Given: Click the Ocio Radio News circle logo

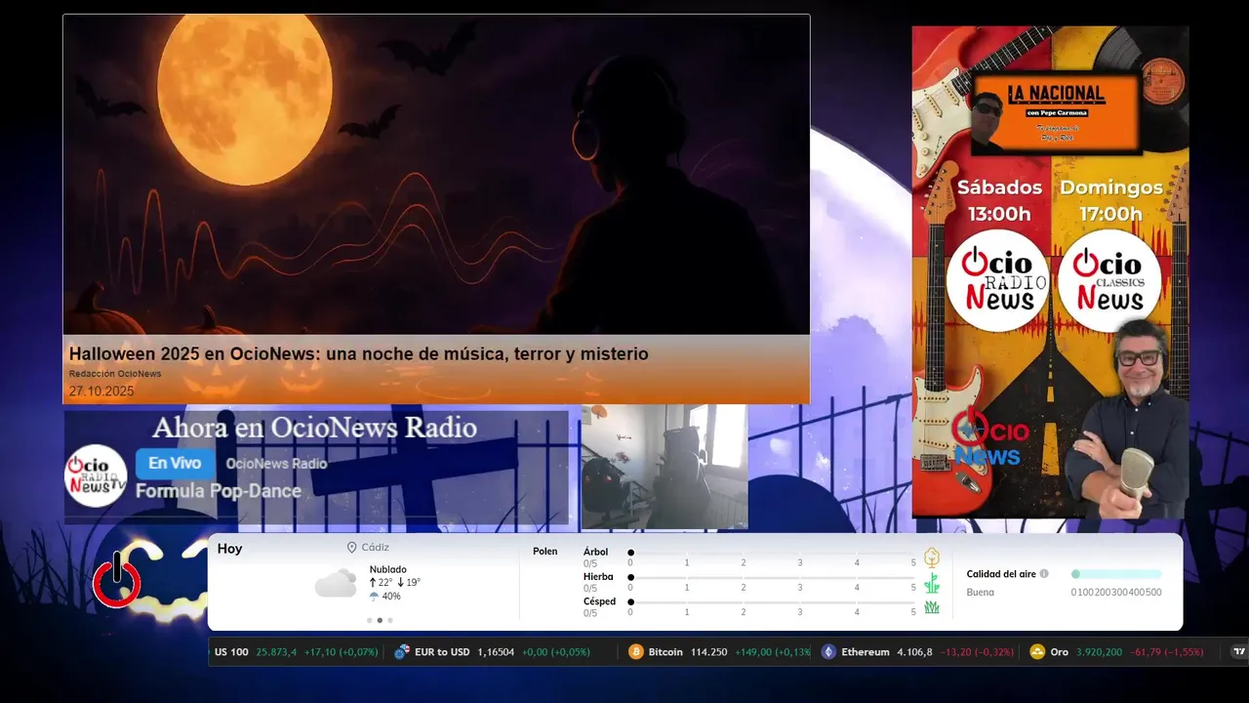Looking at the screenshot, I should coord(998,280).
